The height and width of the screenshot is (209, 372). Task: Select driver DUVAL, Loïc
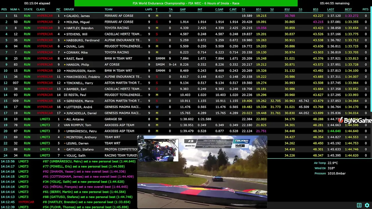[x=76, y=46]
